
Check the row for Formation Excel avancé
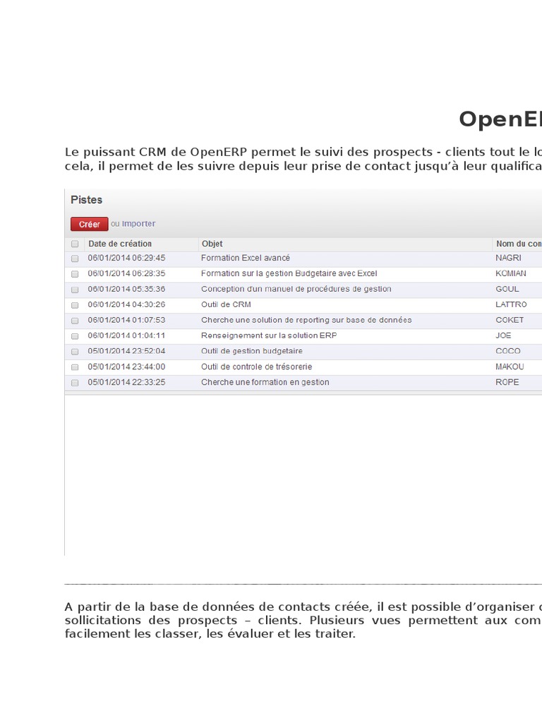(75, 258)
